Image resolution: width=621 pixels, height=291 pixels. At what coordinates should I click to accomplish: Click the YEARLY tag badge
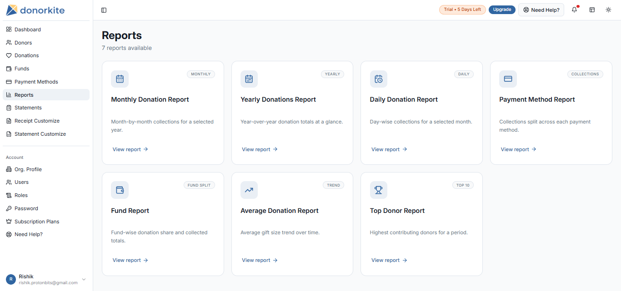point(332,74)
